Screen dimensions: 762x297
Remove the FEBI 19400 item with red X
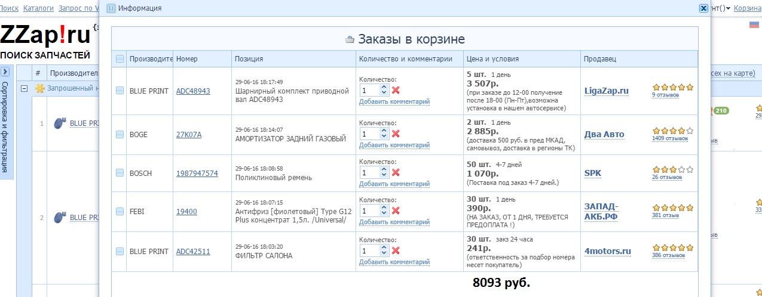[396, 211]
